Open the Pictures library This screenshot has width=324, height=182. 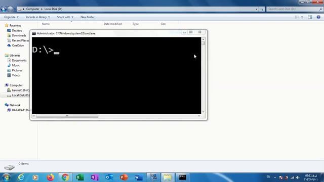coord(17,70)
